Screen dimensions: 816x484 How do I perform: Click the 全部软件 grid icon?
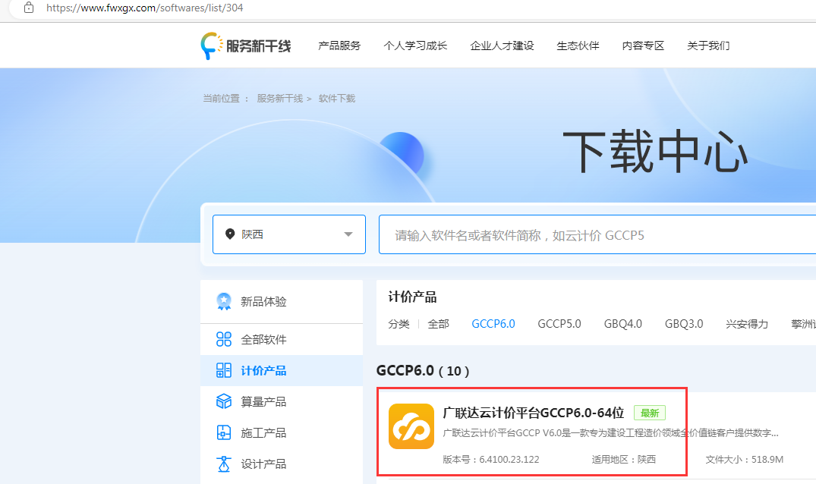click(x=224, y=339)
